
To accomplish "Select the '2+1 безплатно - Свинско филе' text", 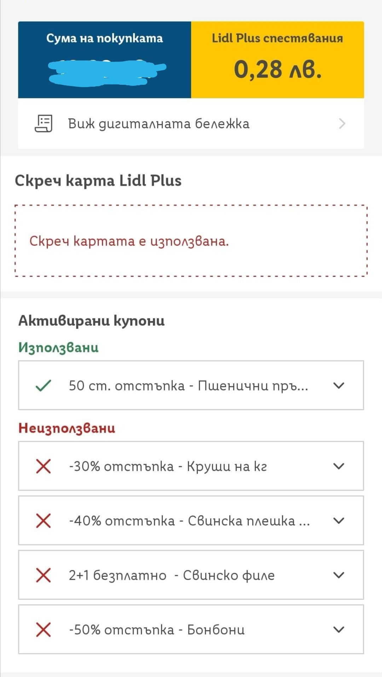I will [x=172, y=575].
